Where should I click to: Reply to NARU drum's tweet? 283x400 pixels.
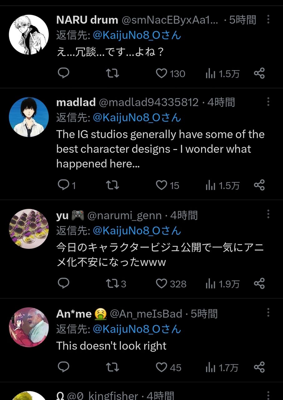[64, 73]
